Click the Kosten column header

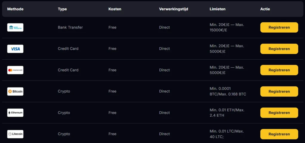(115, 9)
